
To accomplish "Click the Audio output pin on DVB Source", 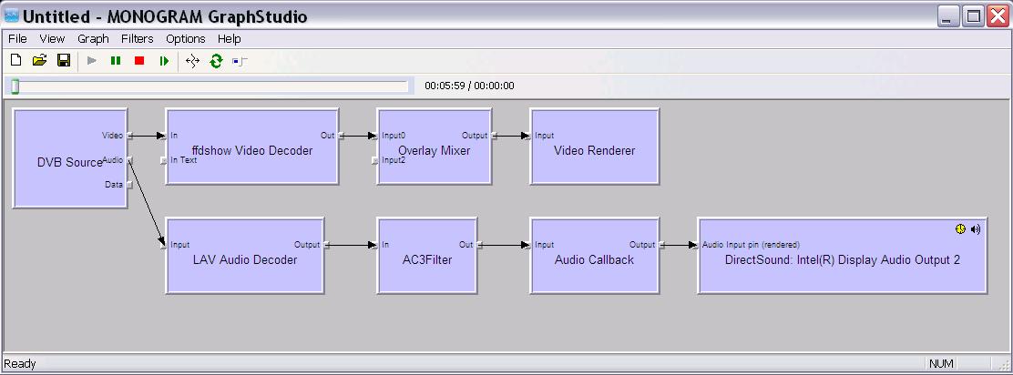I will (129, 160).
